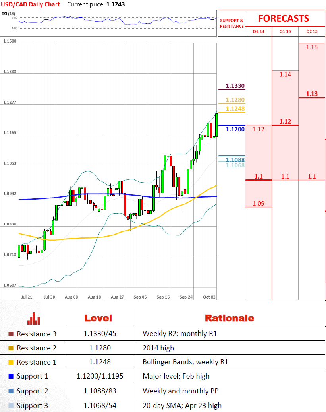Click the 1.1068 support level label
This screenshot has height=412, width=326.
click(x=235, y=165)
